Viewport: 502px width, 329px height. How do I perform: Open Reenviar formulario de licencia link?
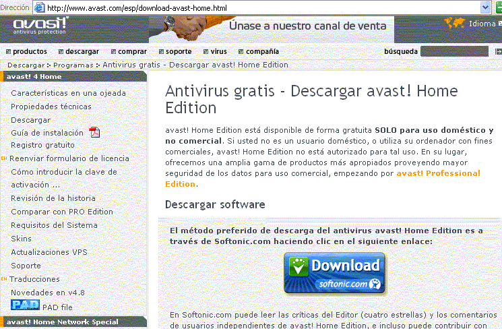click(69, 158)
